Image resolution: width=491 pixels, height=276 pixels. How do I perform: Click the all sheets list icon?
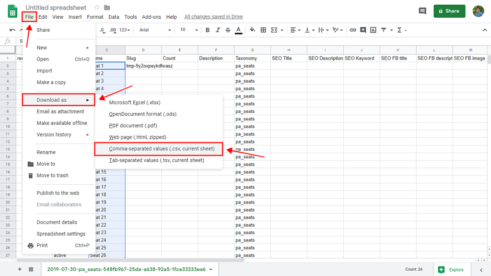click(x=31, y=269)
